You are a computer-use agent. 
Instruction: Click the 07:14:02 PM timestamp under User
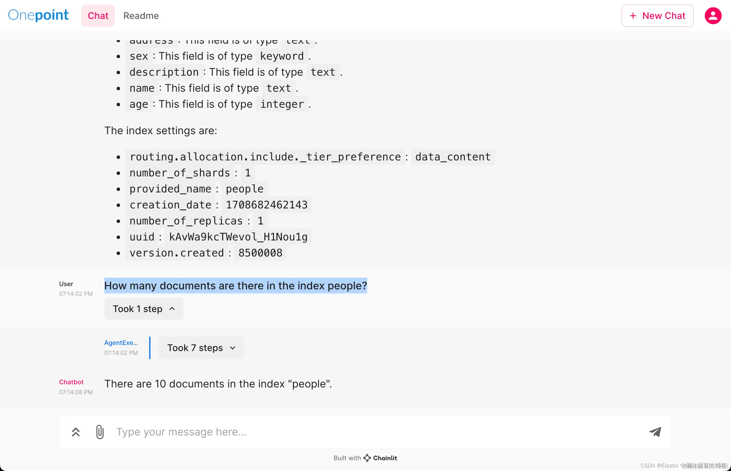tap(76, 293)
